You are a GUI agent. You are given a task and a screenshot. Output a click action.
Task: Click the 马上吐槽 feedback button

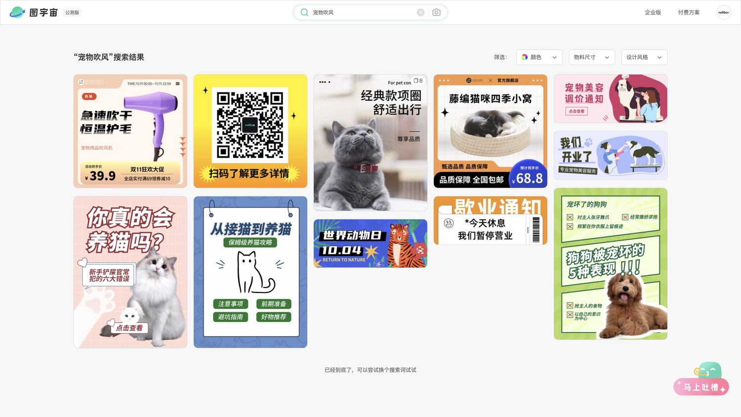tap(701, 387)
